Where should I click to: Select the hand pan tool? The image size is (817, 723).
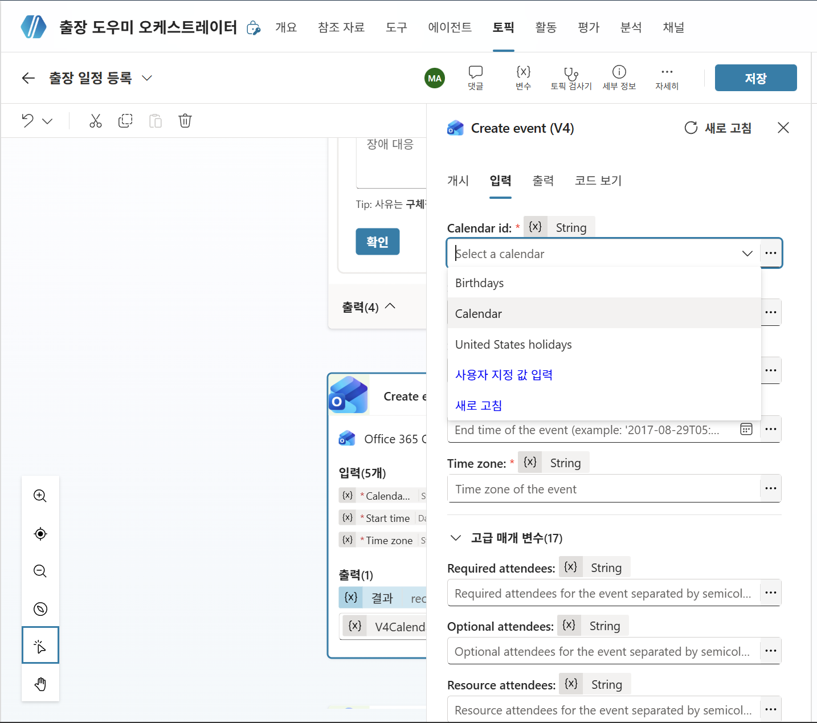click(x=40, y=684)
